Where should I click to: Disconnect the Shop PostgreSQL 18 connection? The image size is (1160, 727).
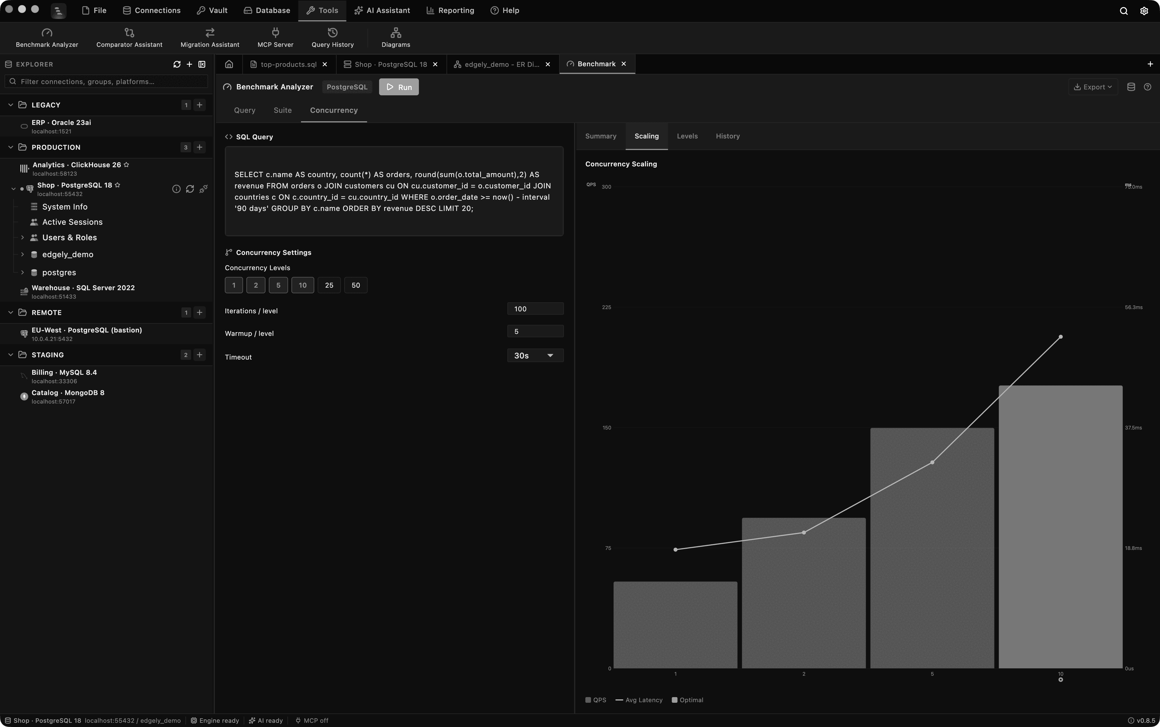click(x=203, y=189)
